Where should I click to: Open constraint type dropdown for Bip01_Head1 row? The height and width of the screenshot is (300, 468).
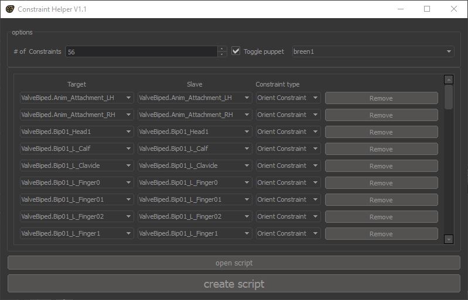[288, 132]
